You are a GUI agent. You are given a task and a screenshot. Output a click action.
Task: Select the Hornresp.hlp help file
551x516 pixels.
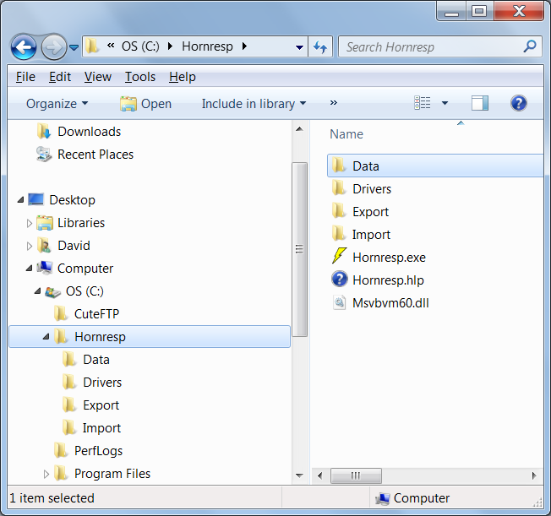point(388,280)
